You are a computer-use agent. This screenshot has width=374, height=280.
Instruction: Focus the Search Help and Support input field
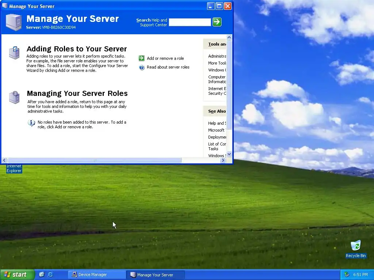tap(190, 22)
